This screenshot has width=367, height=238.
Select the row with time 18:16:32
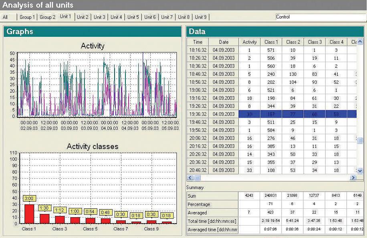(198, 50)
